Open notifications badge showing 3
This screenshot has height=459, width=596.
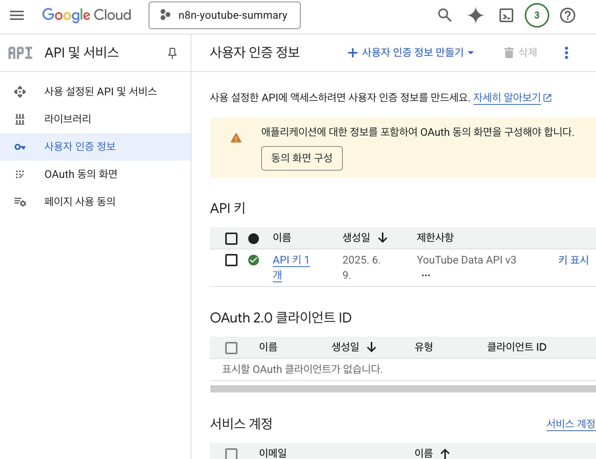[537, 15]
